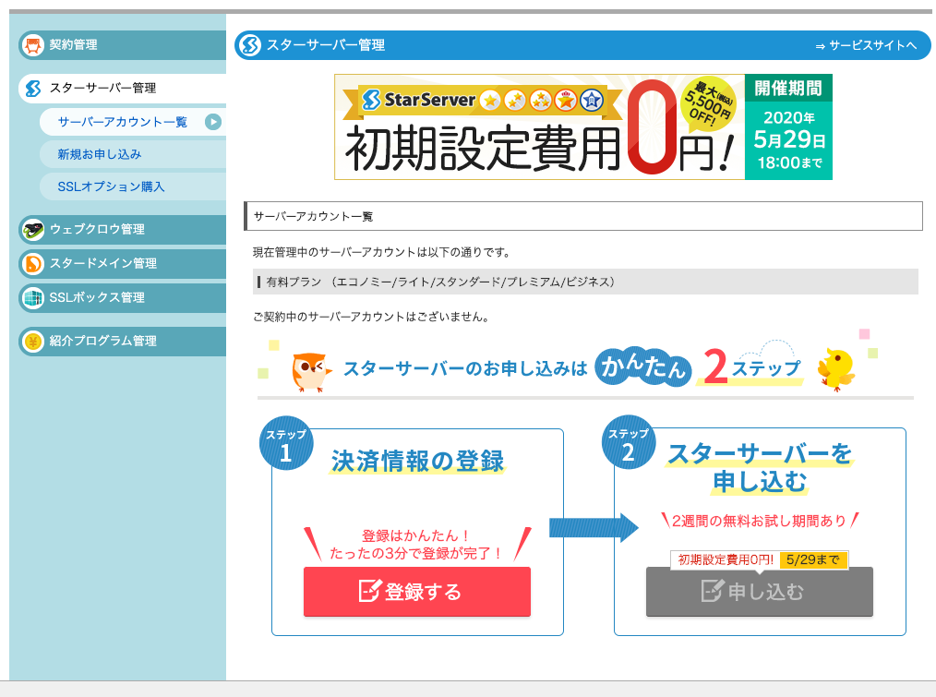
Task: Click the 紹介プログラム管理 yen coin icon
Action: pos(33,341)
